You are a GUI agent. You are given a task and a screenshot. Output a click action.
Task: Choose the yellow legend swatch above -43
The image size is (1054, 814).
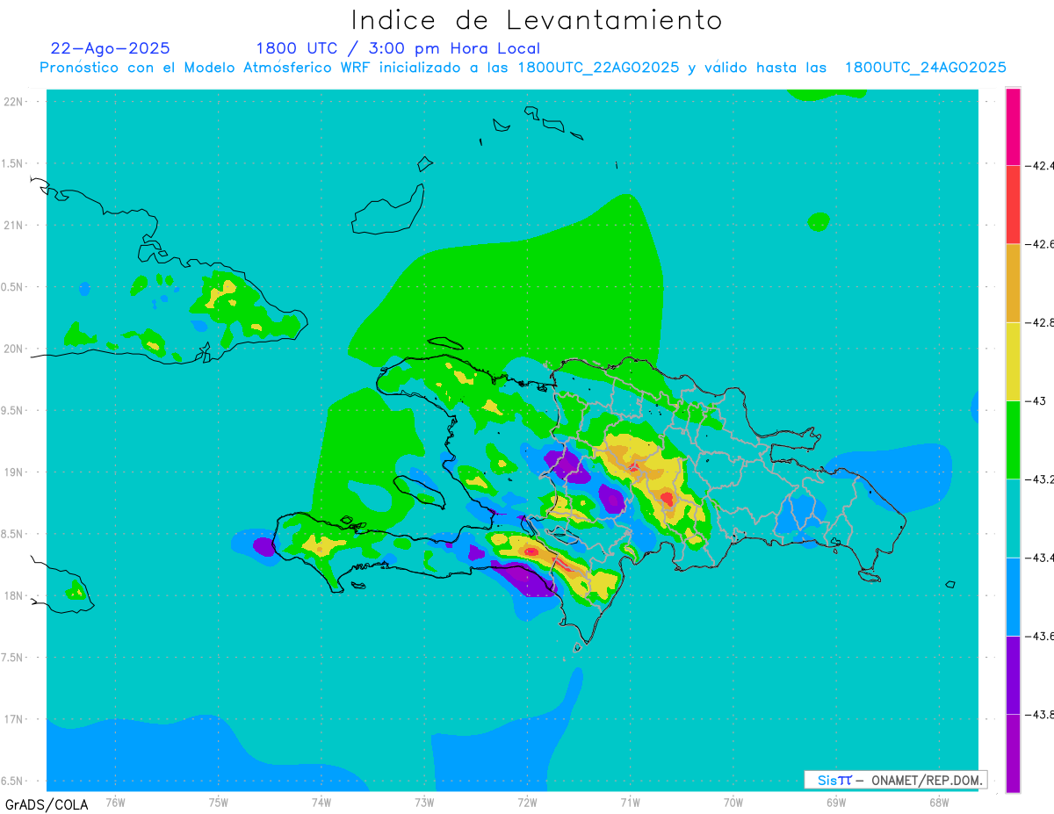(1013, 361)
